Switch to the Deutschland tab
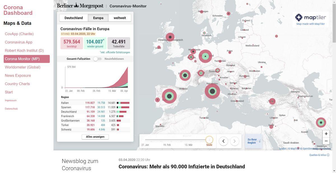The height and width of the screenshot is (173, 336). (x=74, y=18)
